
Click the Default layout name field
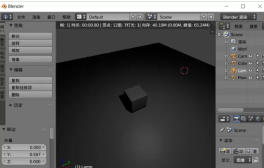(x=108, y=17)
